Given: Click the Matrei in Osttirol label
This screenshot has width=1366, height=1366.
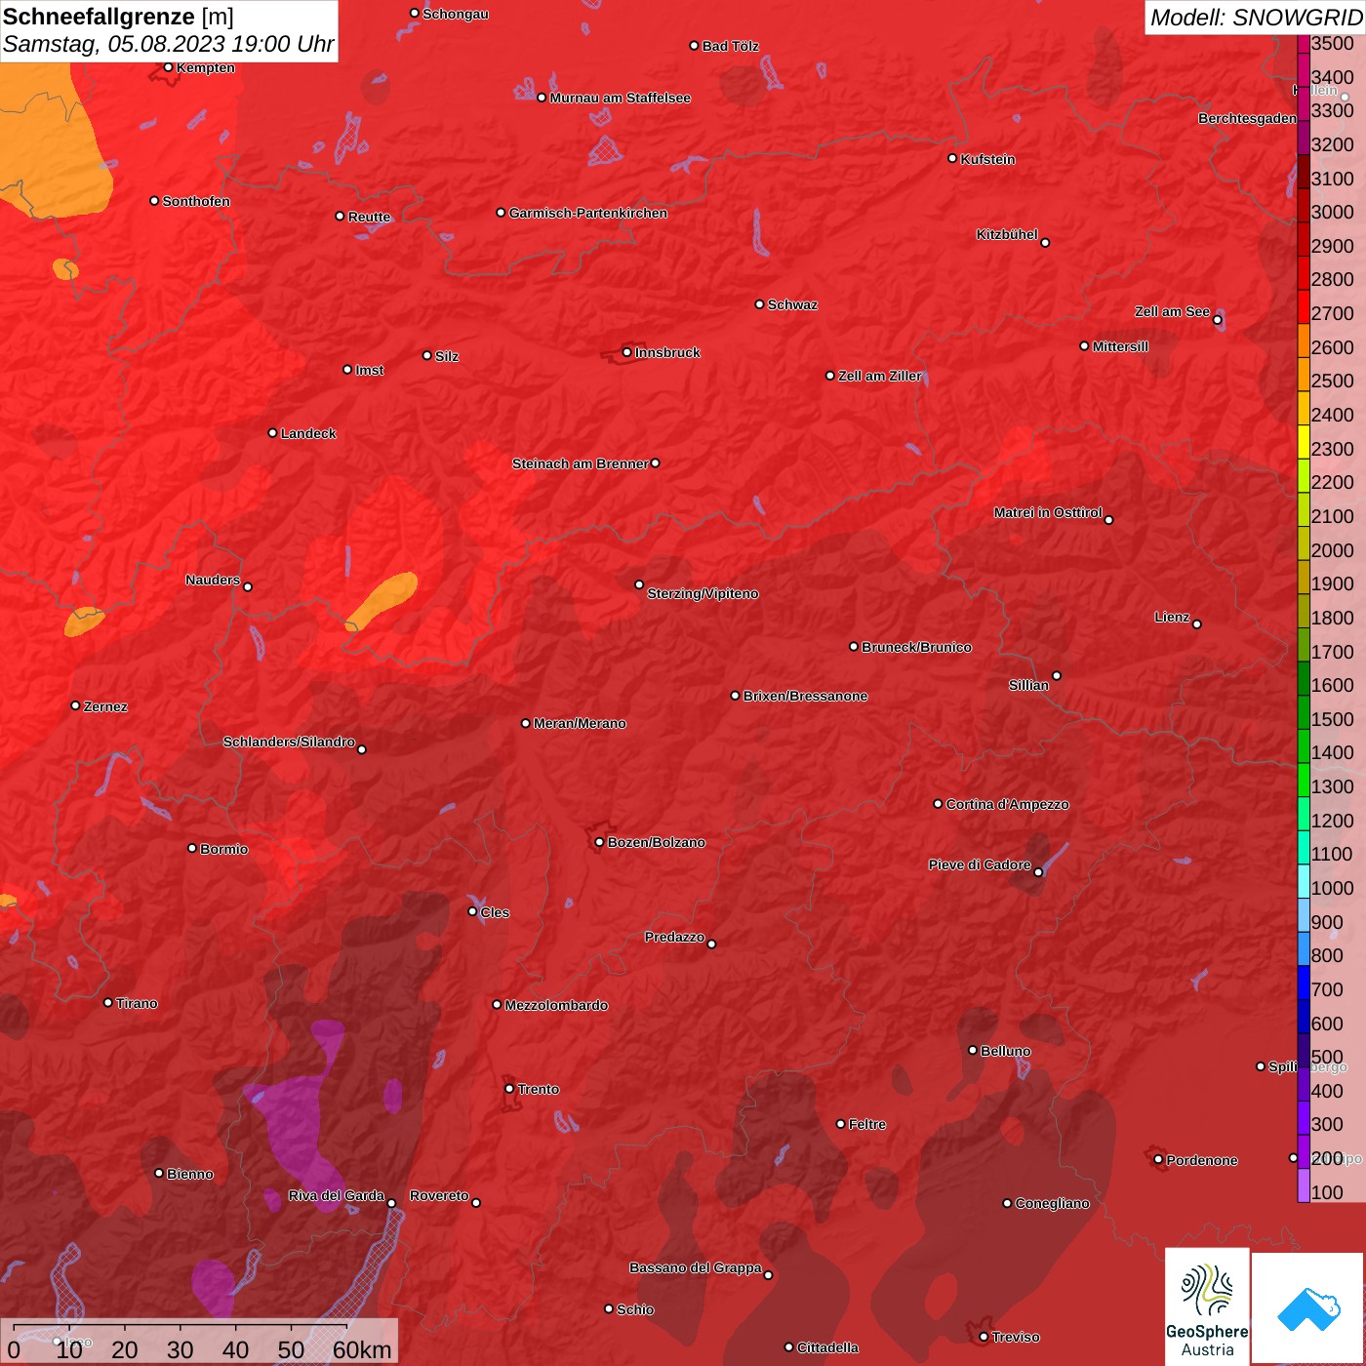Looking at the screenshot, I should [1048, 512].
